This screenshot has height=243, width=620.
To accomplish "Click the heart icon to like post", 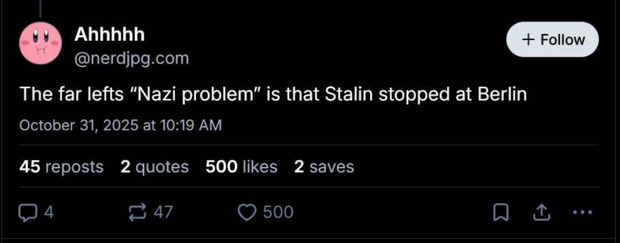I will 248,213.
